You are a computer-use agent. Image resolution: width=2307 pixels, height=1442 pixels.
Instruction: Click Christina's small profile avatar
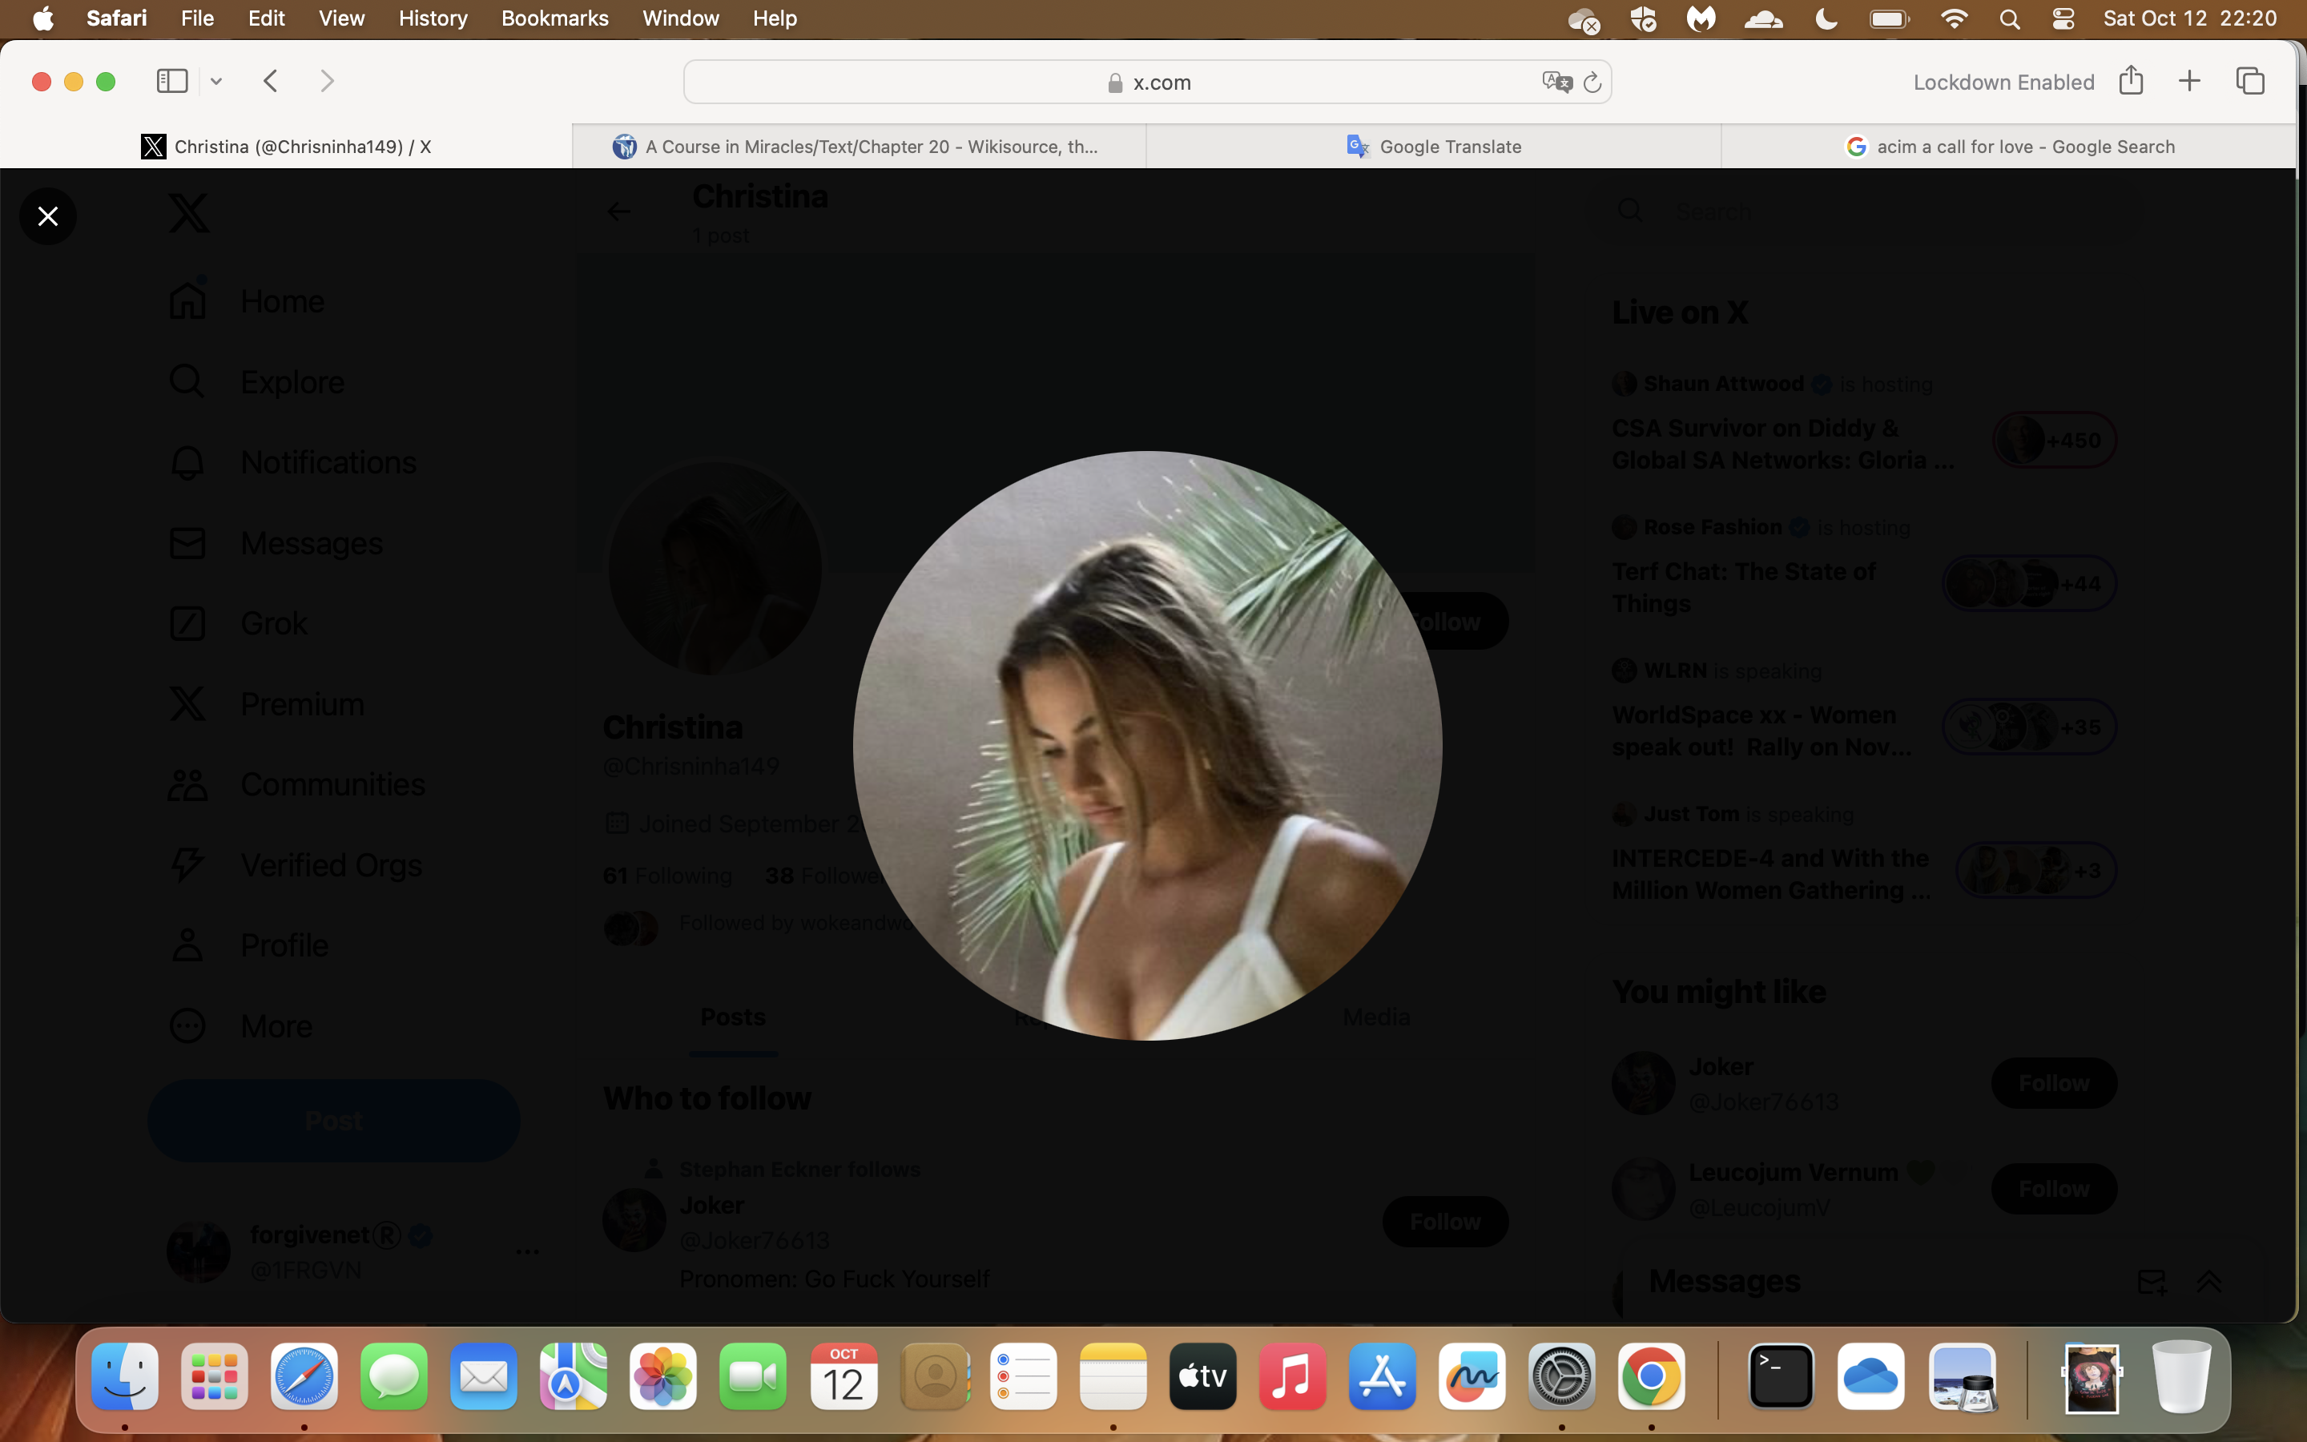point(715,570)
